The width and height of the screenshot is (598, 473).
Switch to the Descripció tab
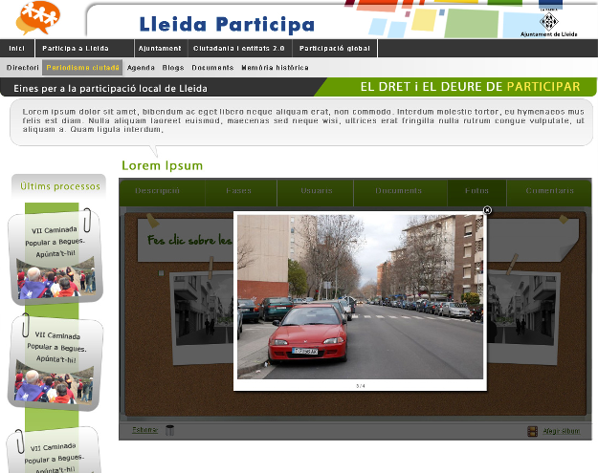(163, 193)
